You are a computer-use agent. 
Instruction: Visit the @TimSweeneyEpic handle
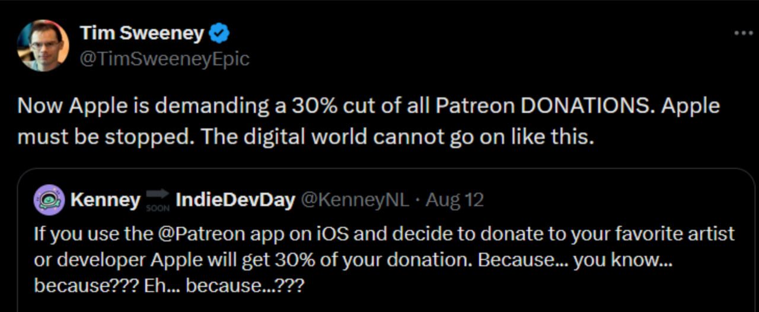tap(164, 59)
